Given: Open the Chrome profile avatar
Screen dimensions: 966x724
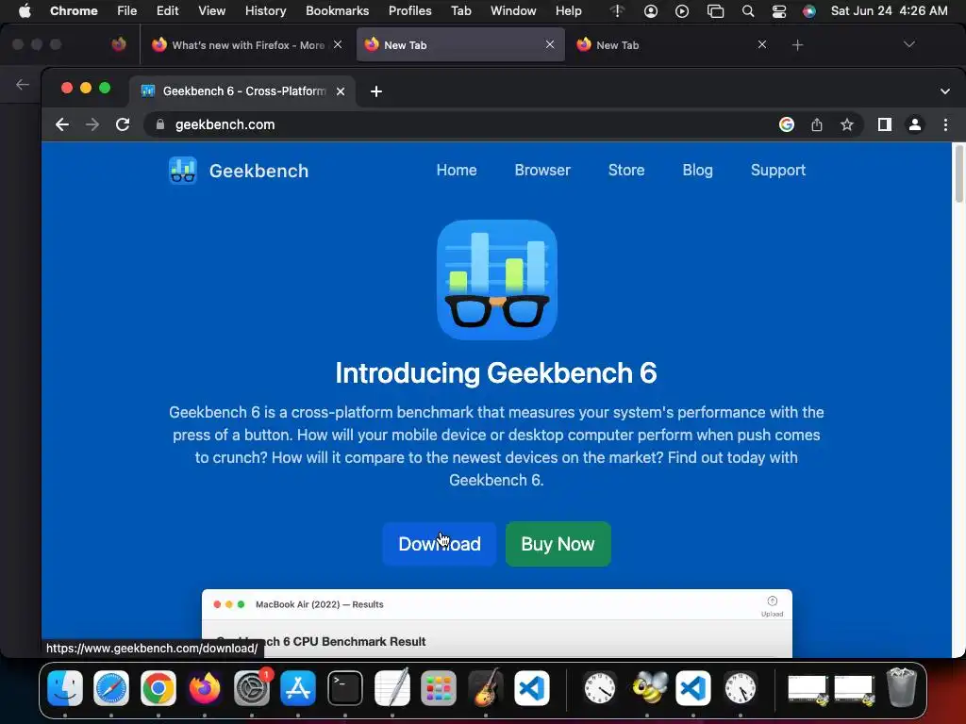Looking at the screenshot, I should (x=915, y=125).
